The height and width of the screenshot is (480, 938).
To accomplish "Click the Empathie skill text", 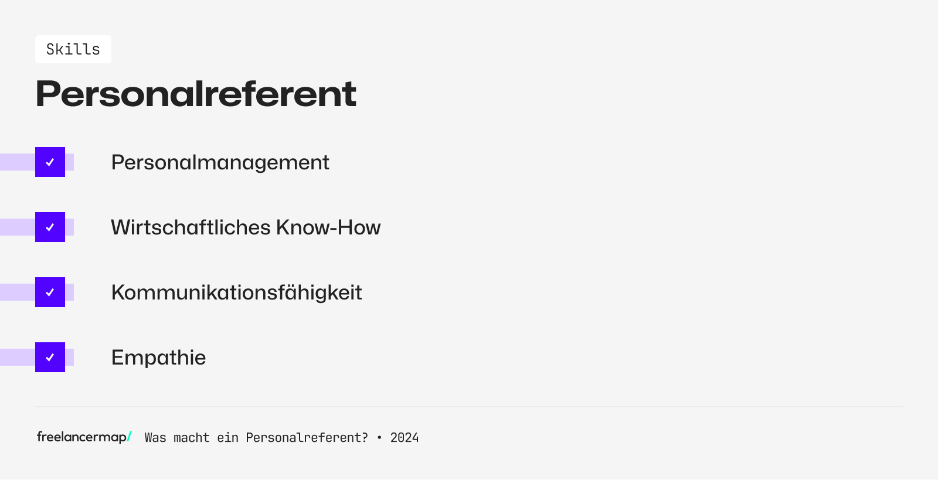I will click(158, 358).
